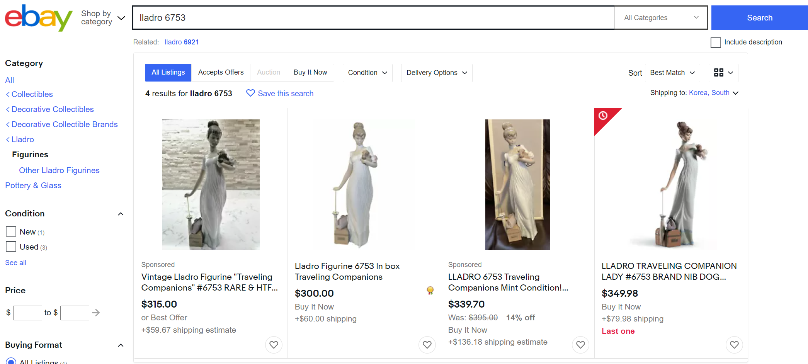Click the red clock ending-soon badge
808x364 pixels.
(603, 116)
